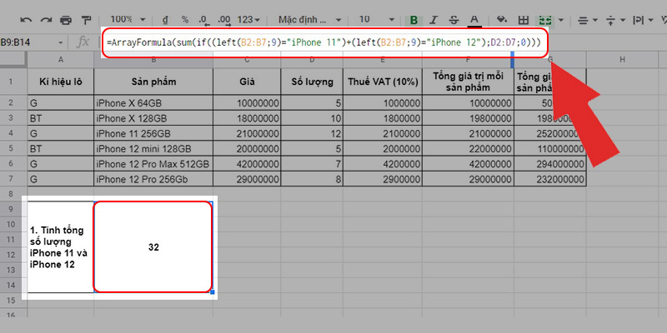
Task: Select quantity cell 12
Action: pos(312,133)
